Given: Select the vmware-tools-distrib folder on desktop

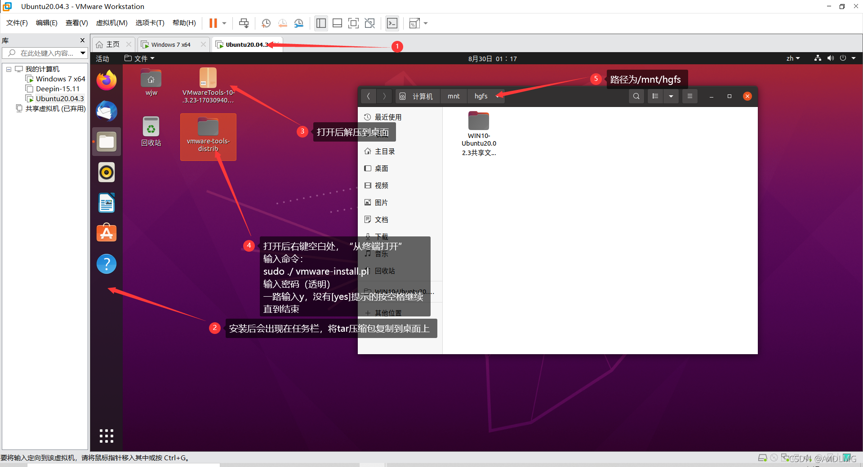Looking at the screenshot, I should [x=208, y=136].
